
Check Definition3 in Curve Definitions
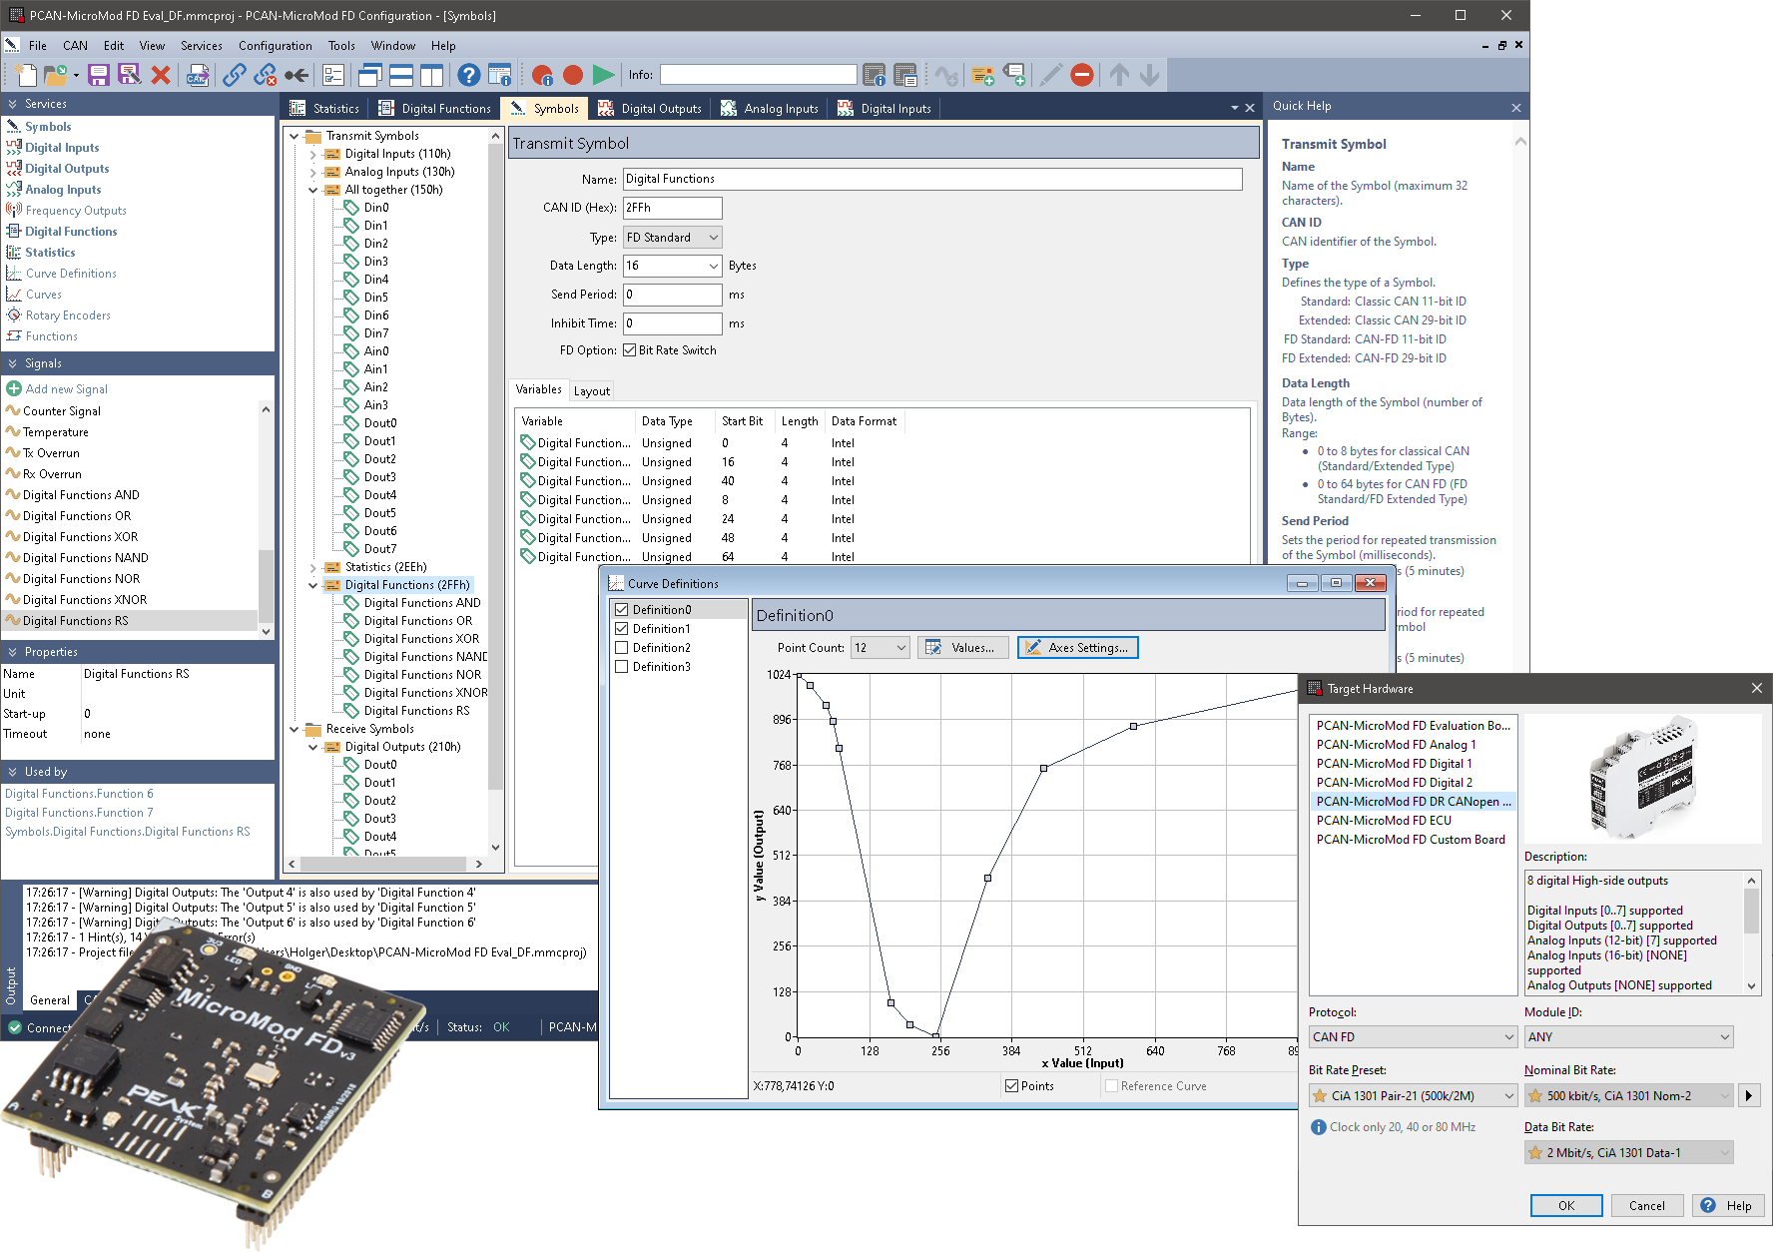(622, 667)
